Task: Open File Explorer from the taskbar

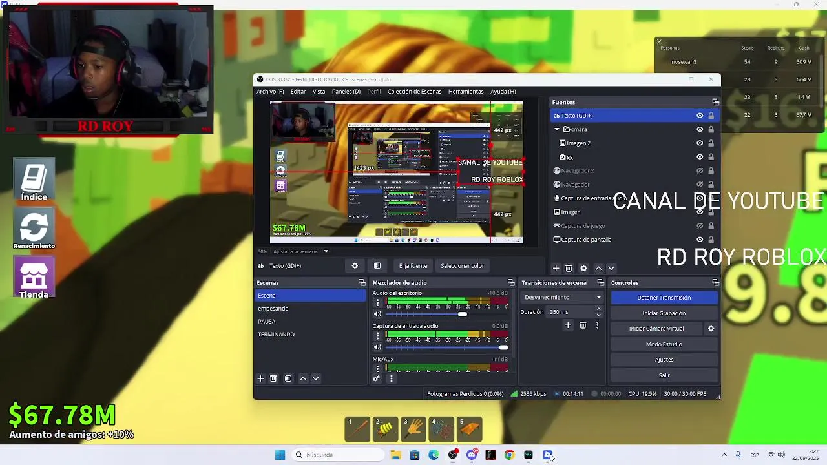Action: (395, 455)
